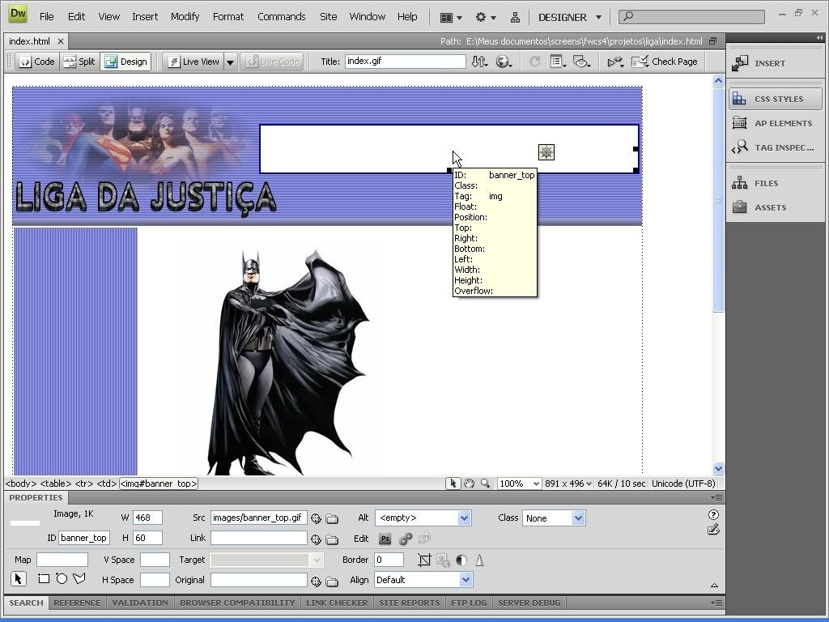Switch to the FTP Log tab
Viewport: 829px width, 622px height.
469,603
